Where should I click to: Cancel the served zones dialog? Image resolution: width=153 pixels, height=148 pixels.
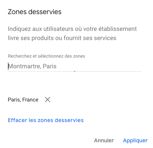tap(104, 140)
